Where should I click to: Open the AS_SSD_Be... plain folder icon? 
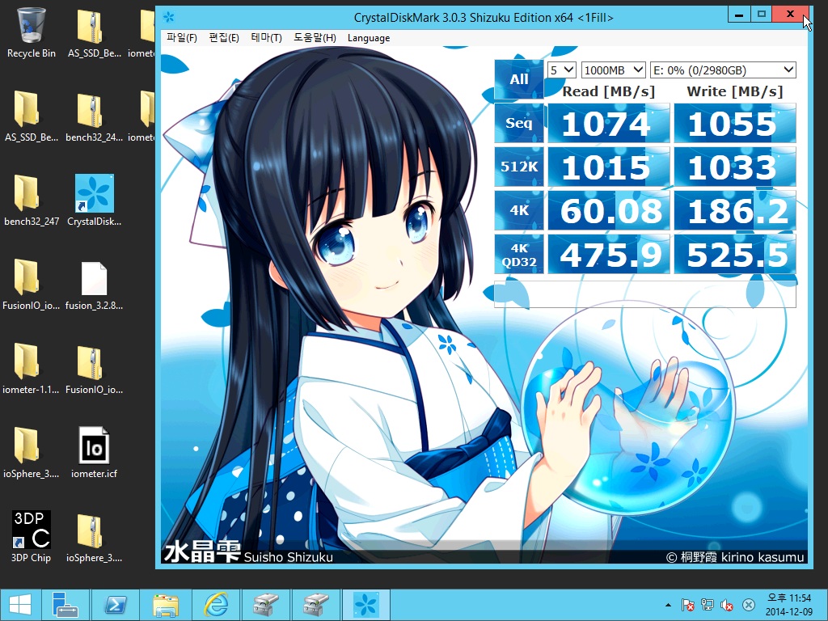[31, 116]
